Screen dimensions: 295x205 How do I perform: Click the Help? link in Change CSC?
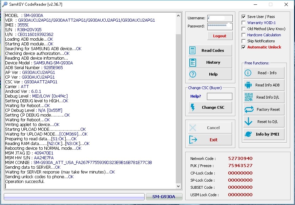[195, 96]
